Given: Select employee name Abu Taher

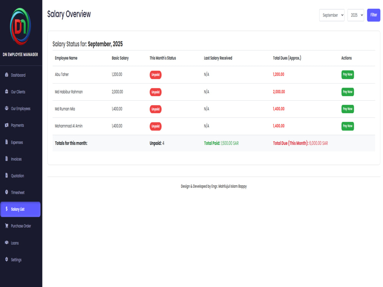Looking at the screenshot, I should pos(62,75).
